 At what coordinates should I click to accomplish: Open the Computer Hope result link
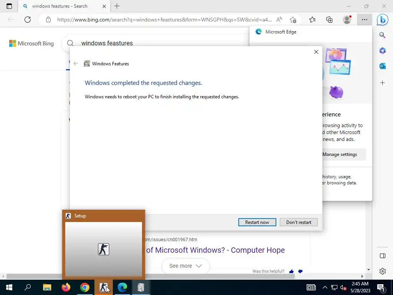[x=215, y=250]
